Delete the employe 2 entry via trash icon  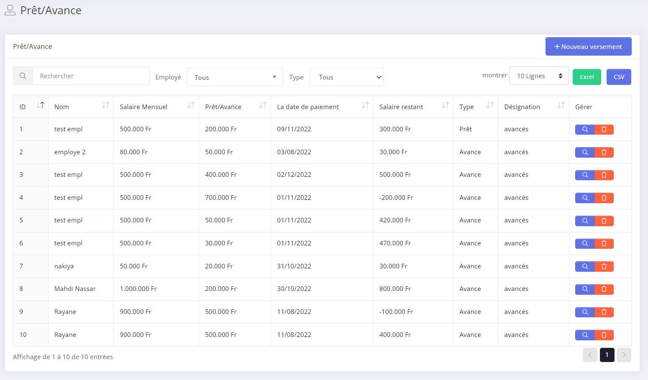pos(604,152)
